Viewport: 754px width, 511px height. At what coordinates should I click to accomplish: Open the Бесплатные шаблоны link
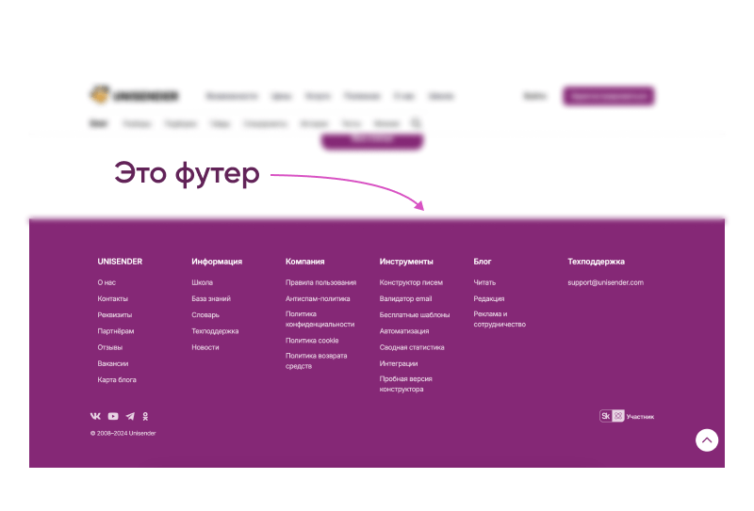tap(415, 315)
